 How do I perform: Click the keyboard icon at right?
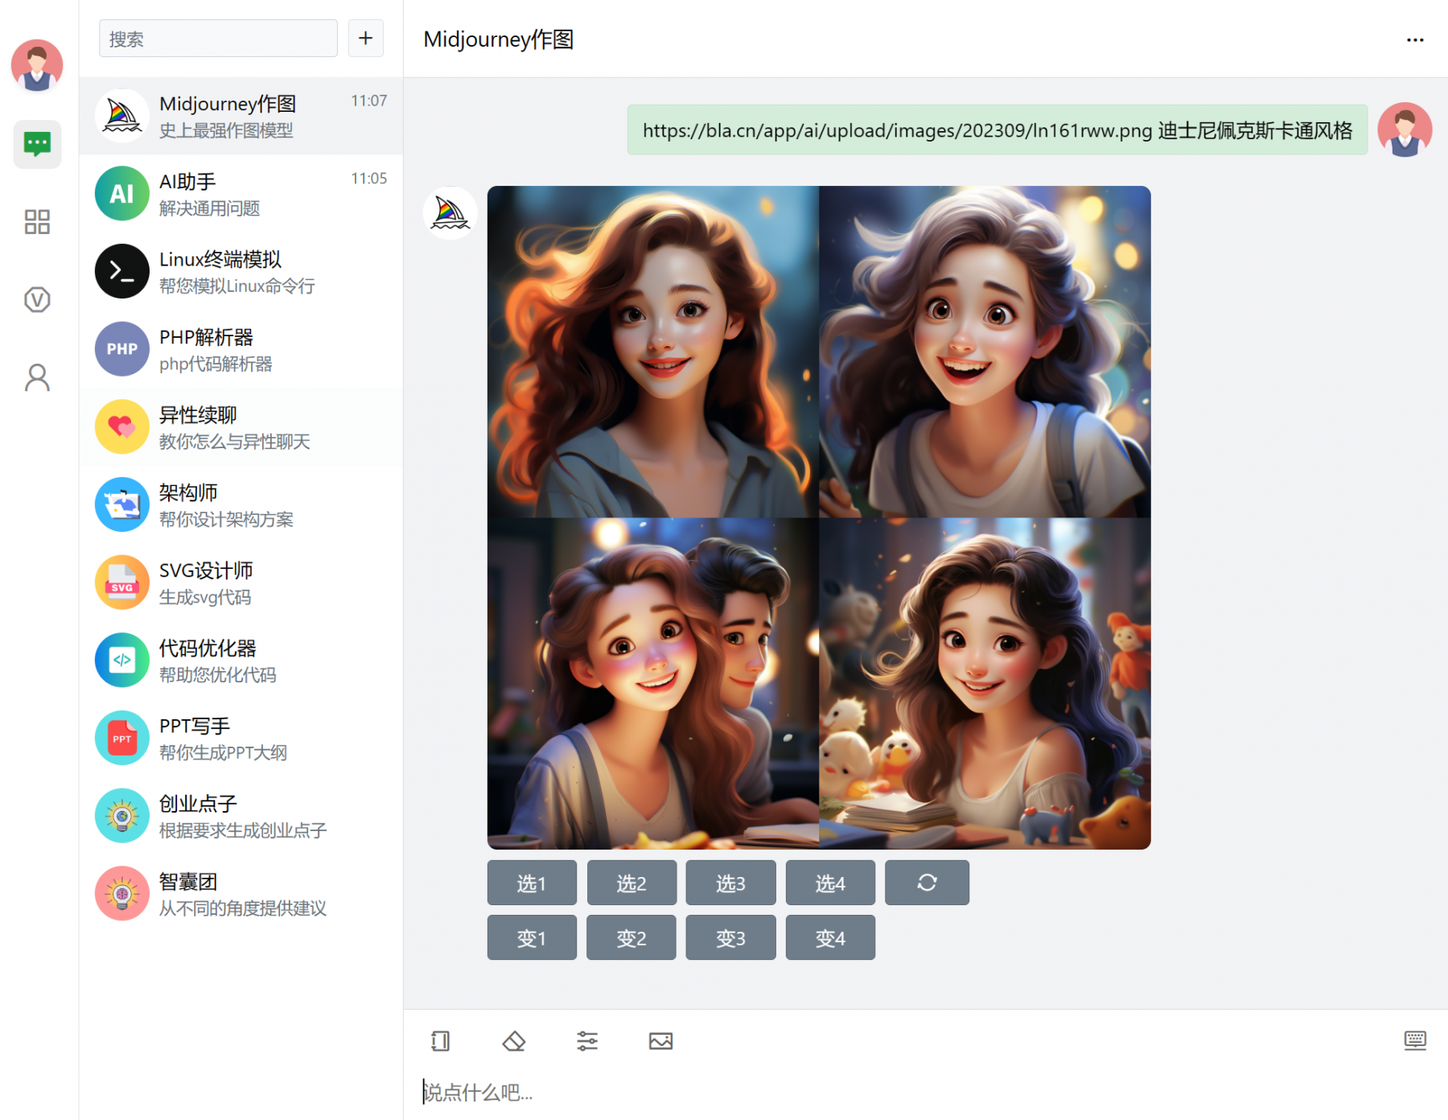[1415, 1040]
